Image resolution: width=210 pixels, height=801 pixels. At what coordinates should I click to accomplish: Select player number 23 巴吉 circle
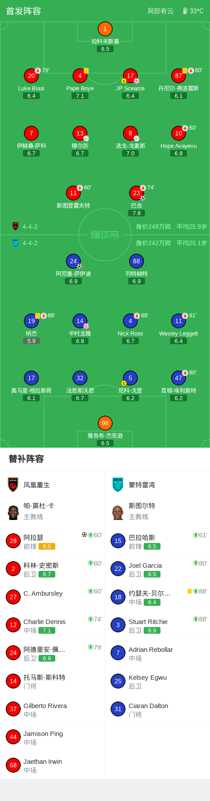click(x=137, y=193)
